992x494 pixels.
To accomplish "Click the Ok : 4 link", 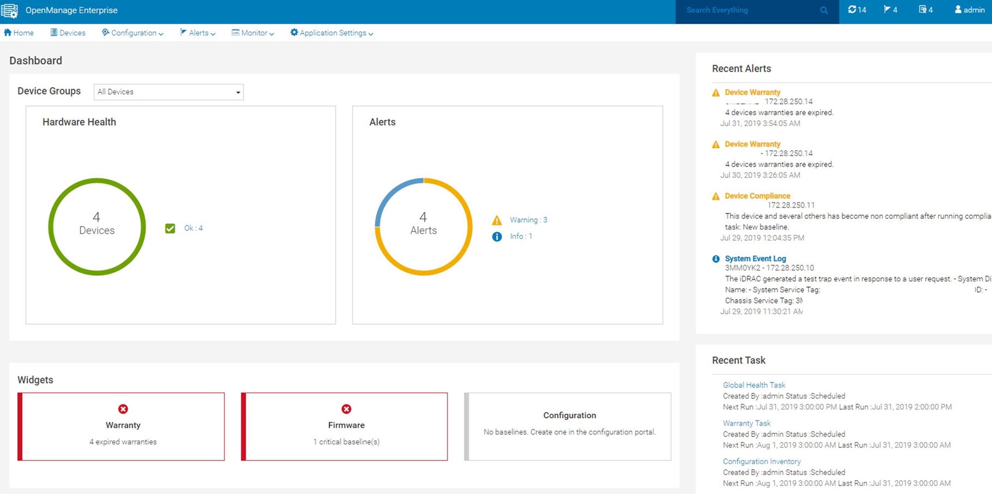I will [193, 228].
